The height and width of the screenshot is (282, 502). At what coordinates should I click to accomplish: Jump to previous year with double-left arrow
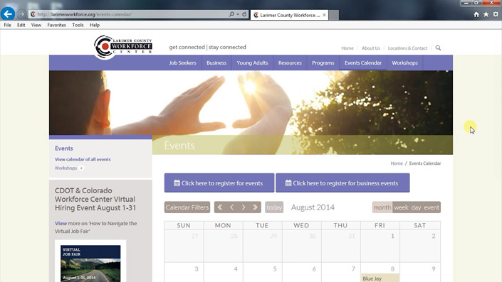pyautogui.click(x=220, y=207)
